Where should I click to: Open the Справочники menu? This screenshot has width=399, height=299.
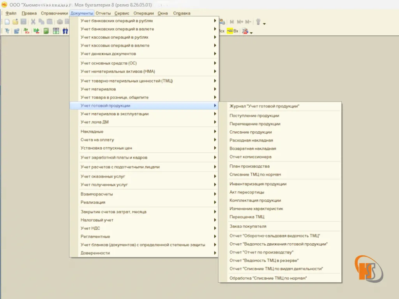point(54,13)
